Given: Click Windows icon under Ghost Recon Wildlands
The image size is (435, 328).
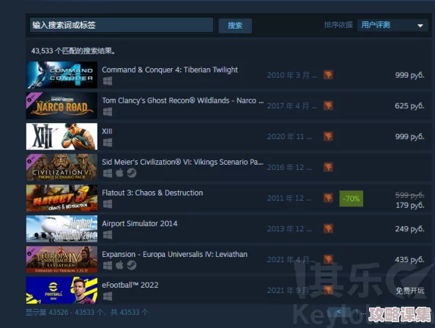Looking at the screenshot, I should click(x=108, y=112).
